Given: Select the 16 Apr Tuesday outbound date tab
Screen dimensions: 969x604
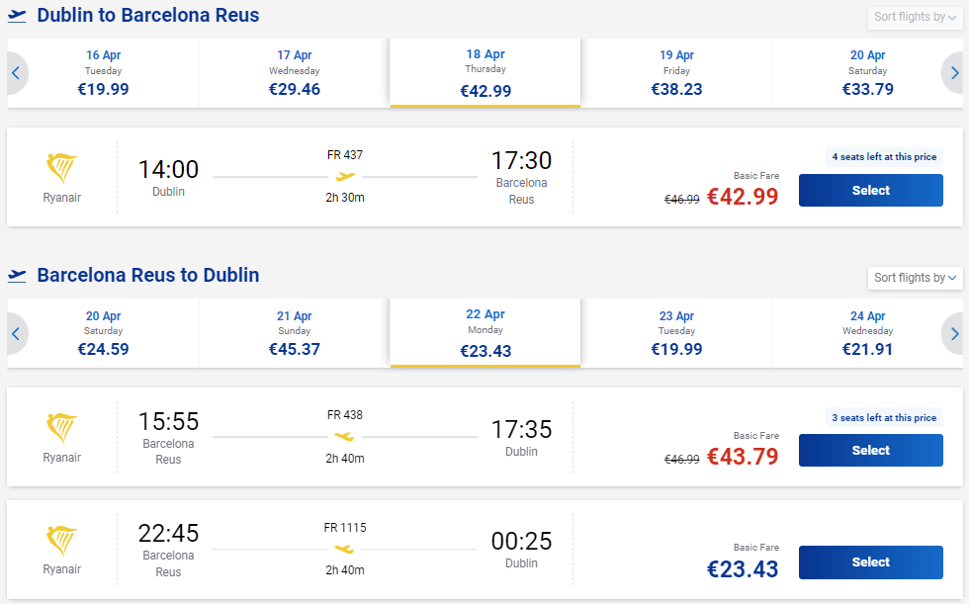Looking at the screenshot, I should (103, 72).
